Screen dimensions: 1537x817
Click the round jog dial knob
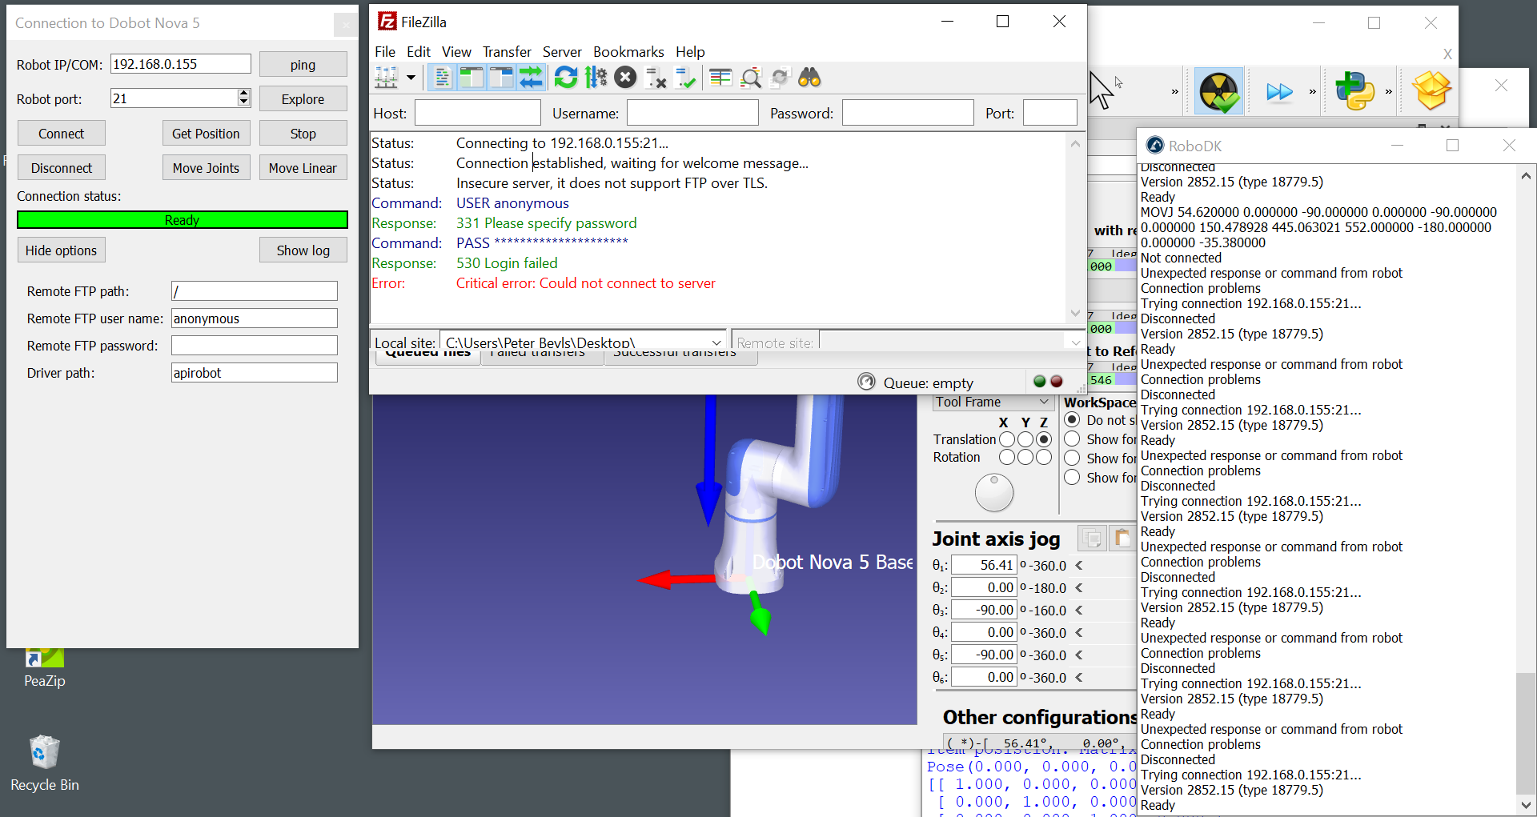[x=994, y=492]
